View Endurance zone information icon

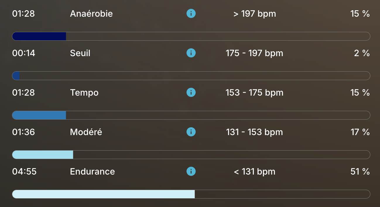pos(191,171)
